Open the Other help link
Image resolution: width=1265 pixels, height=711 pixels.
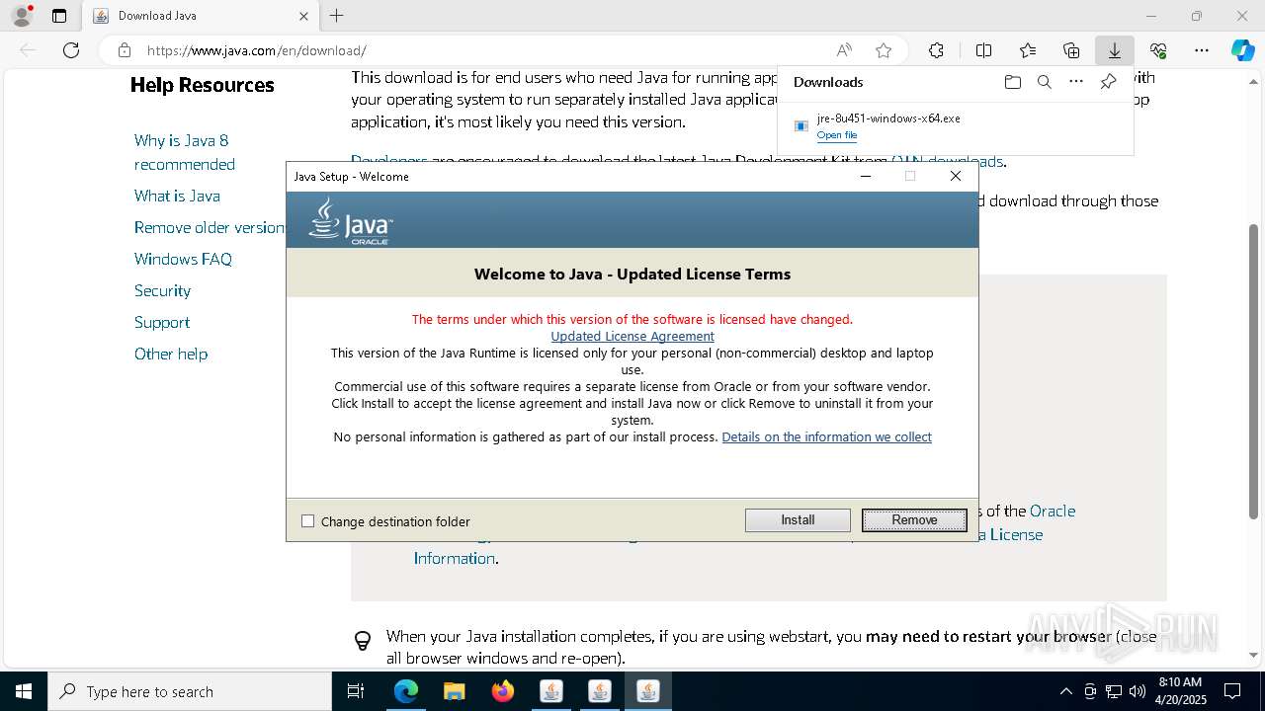click(x=171, y=354)
